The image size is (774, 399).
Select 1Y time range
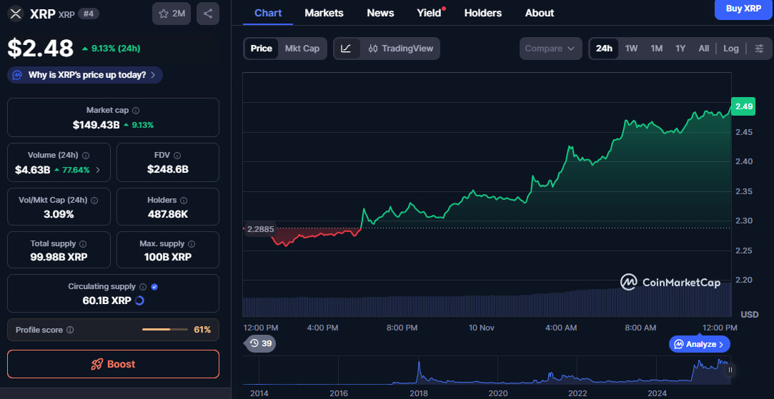680,49
